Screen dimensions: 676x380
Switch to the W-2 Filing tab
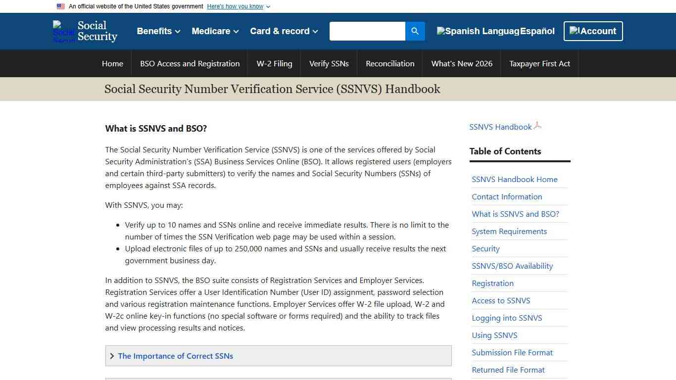[274, 63]
